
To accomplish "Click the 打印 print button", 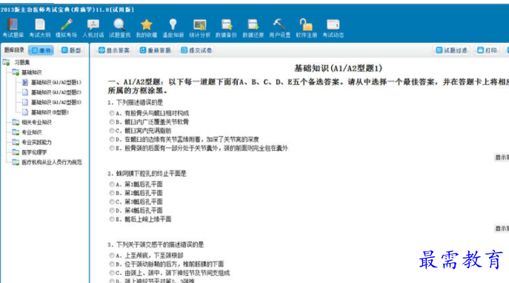I will point(487,50).
